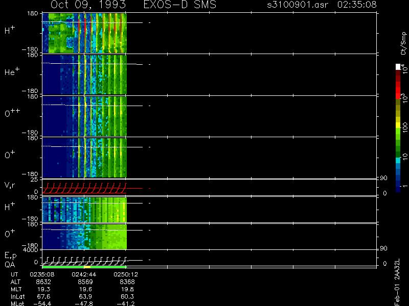
Task: Click the 'Ct/Smp' color bar unit label
Action: (403, 43)
